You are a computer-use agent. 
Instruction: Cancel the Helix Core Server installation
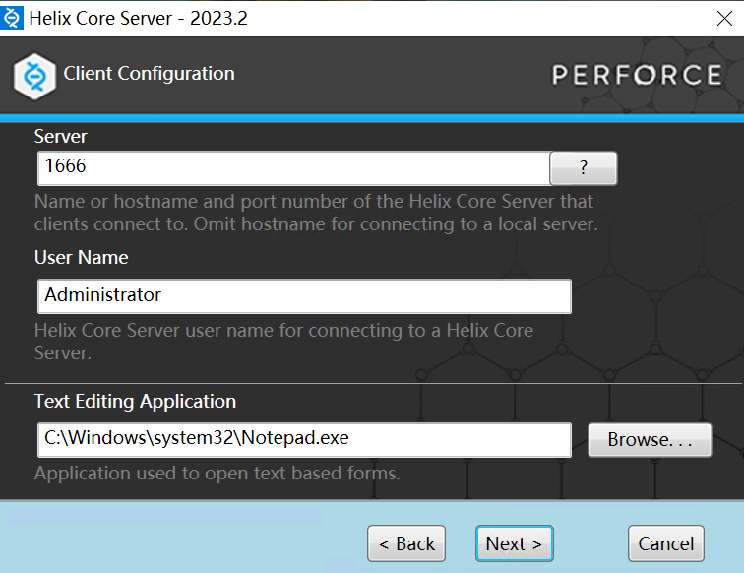click(x=665, y=543)
